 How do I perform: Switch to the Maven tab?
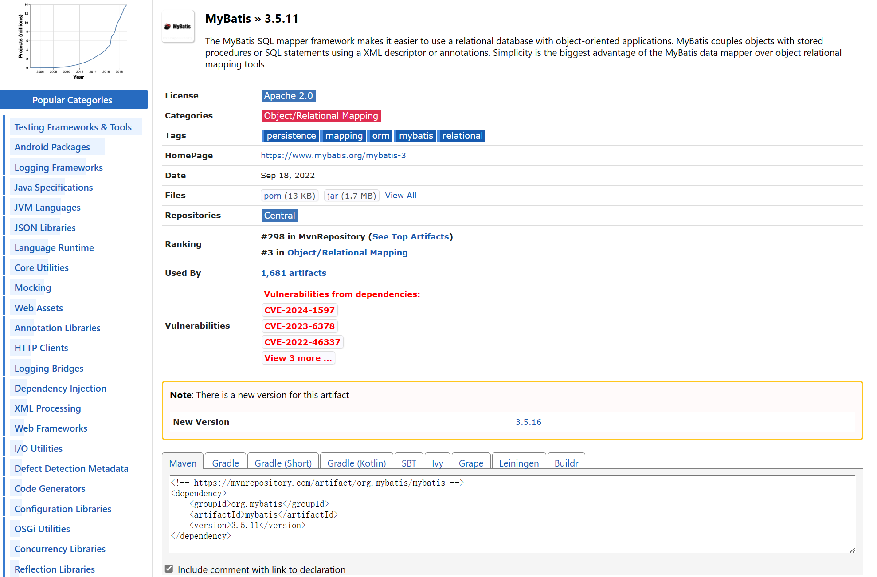tap(183, 463)
